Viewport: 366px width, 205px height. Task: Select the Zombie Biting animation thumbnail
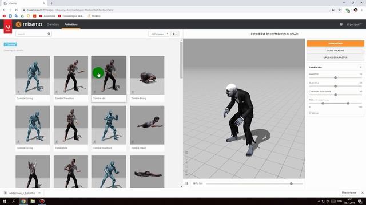(x=147, y=75)
